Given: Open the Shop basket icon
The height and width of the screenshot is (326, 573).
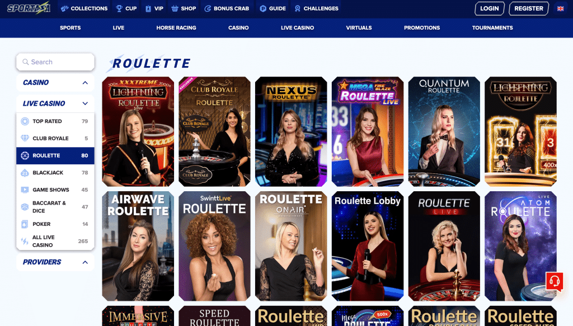Looking at the screenshot, I should pyautogui.click(x=175, y=8).
